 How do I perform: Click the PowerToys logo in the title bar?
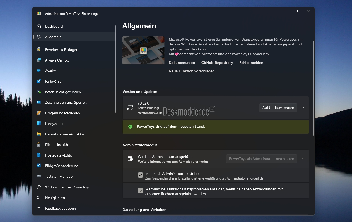pyautogui.click(x=39, y=13)
